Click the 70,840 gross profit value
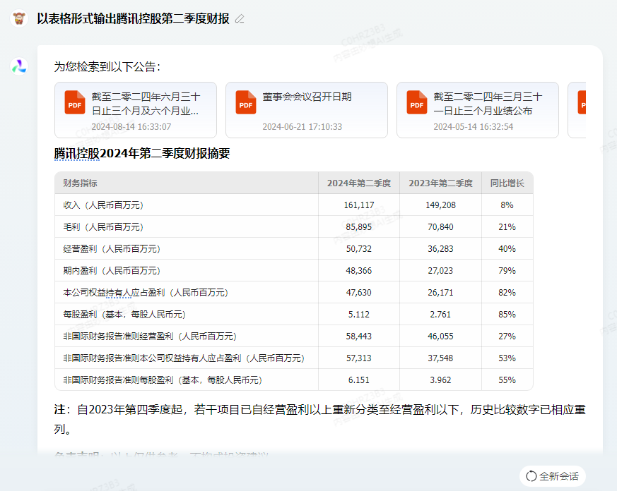Image resolution: width=617 pixels, height=491 pixels. [440, 227]
